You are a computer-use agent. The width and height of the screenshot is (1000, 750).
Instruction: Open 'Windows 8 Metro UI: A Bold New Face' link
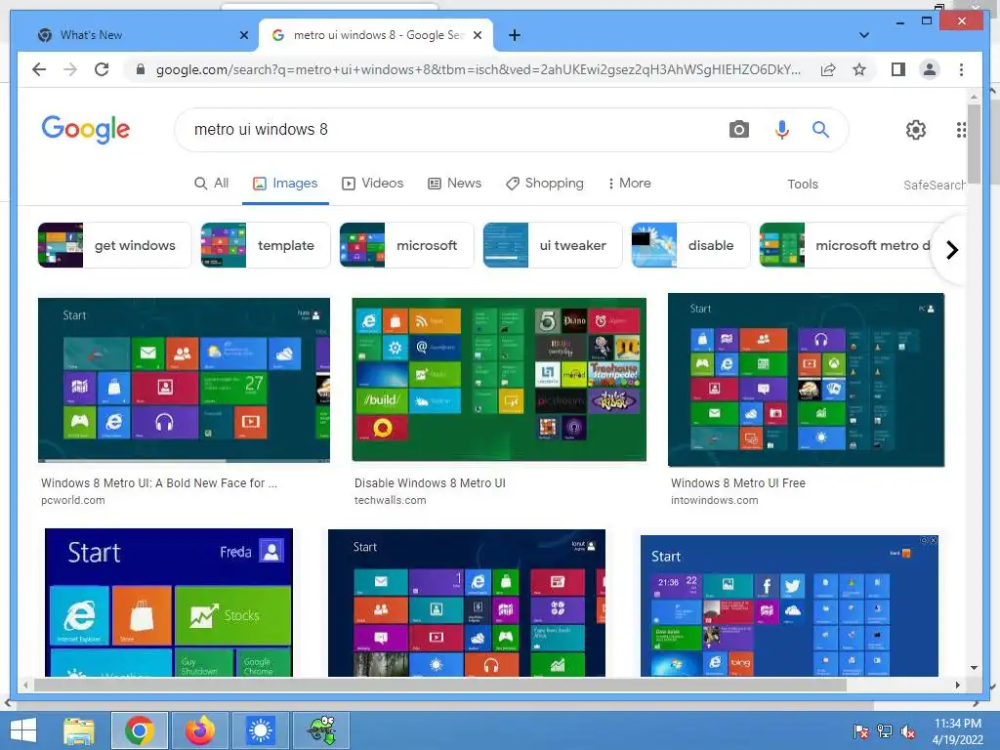coord(159,482)
